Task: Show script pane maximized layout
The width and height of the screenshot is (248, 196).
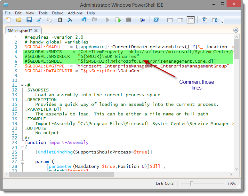Action: tap(191, 20)
